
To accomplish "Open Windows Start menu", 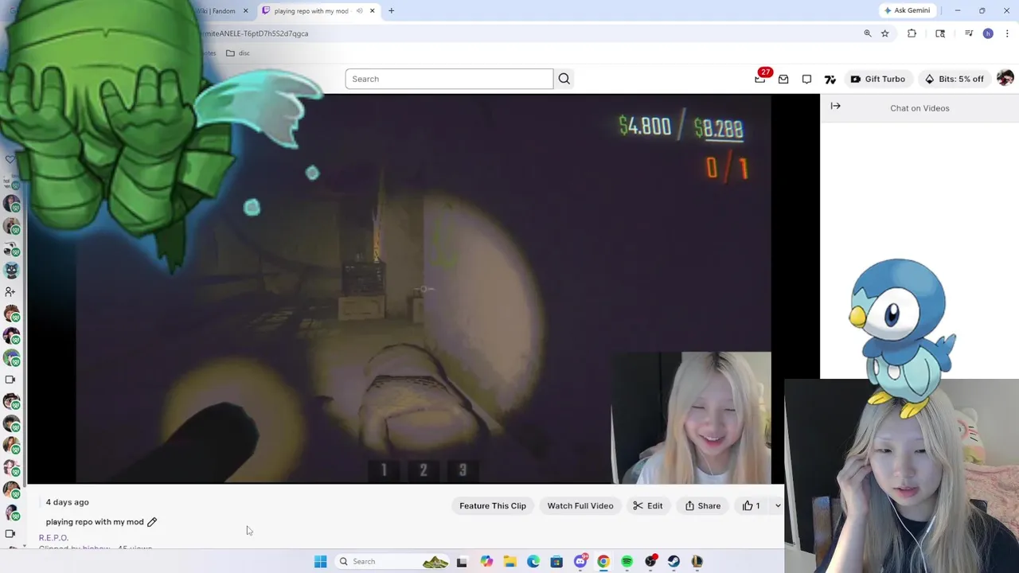I will click(320, 561).
